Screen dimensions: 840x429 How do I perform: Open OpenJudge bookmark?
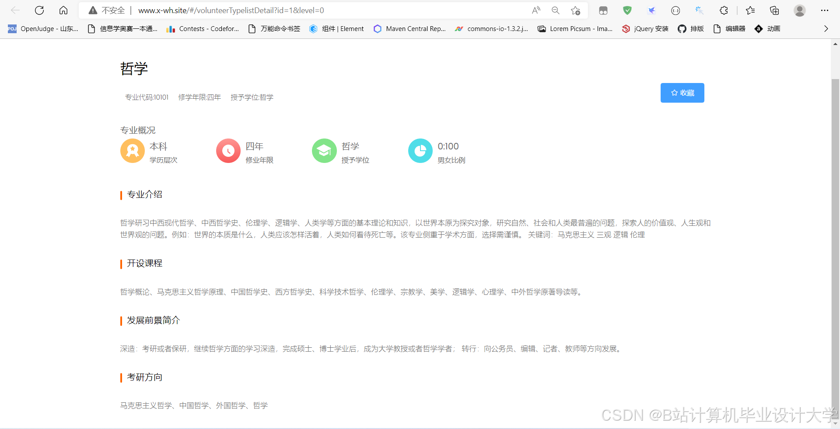tap(43, 29)
